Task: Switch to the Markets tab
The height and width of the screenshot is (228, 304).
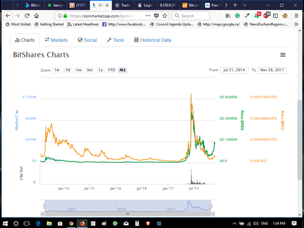Action: coord(56,40)
